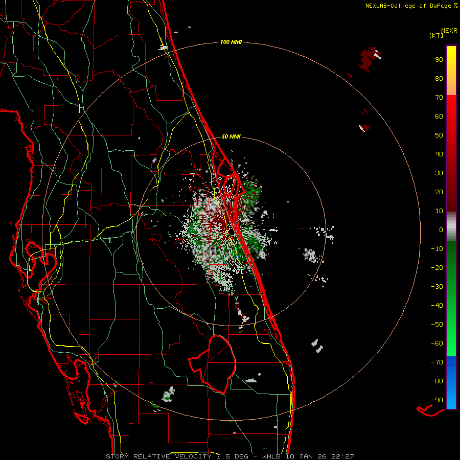Screen dimensions: 460x460
Task: Click the 100 NMI range ring label
Action: tap(231, 42)
